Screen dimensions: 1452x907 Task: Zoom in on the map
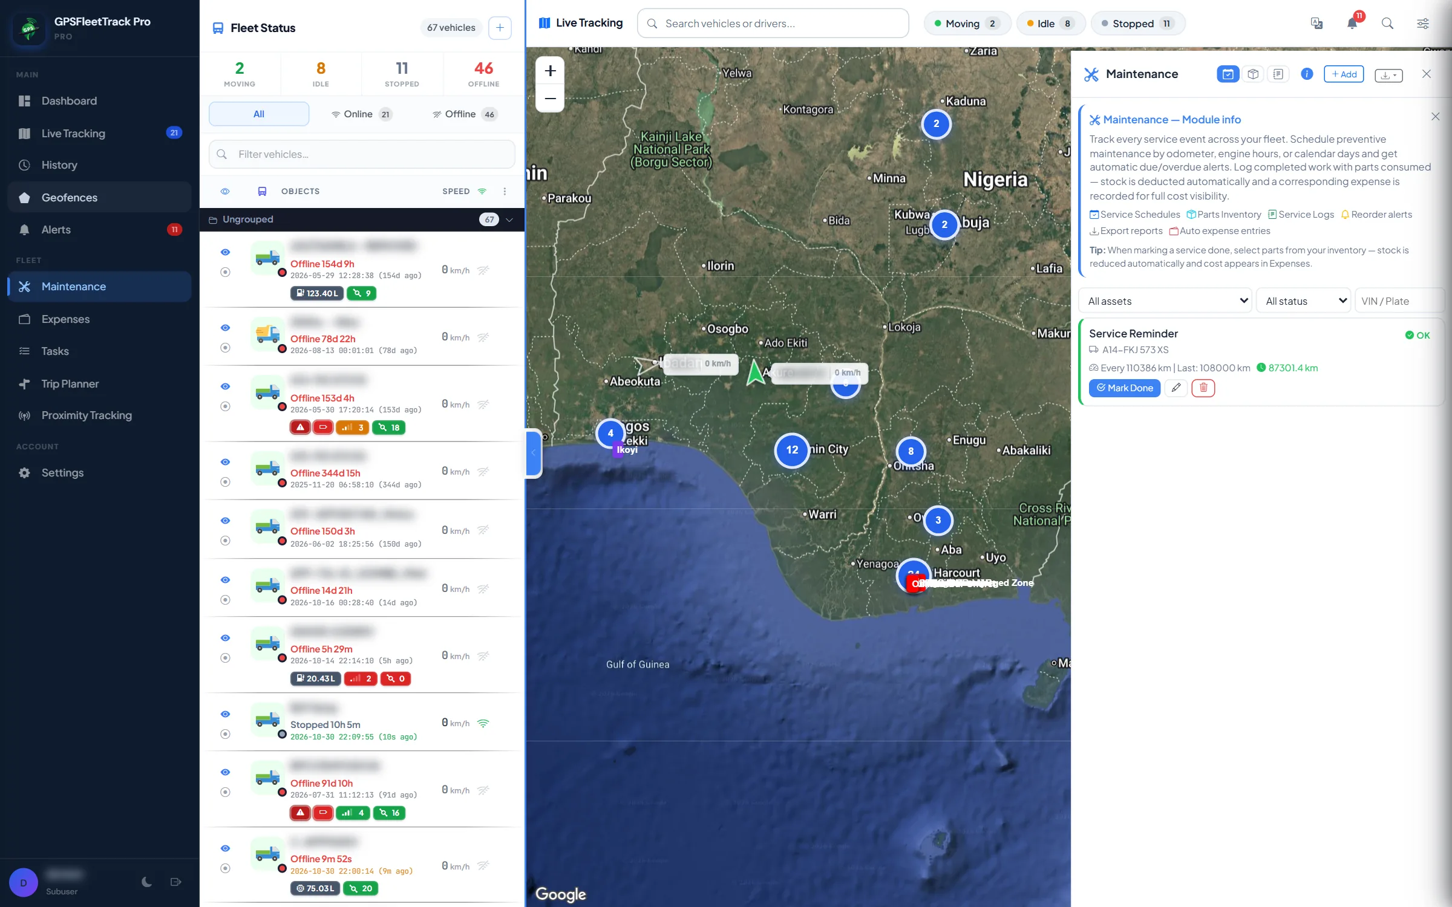[550, 71]
